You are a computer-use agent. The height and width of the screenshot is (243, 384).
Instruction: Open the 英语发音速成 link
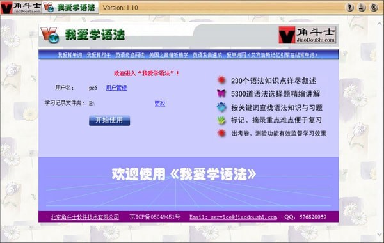(x=207, y=55)
